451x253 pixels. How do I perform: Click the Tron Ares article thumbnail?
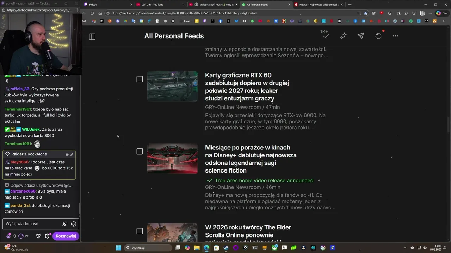(x=172, y=158)
